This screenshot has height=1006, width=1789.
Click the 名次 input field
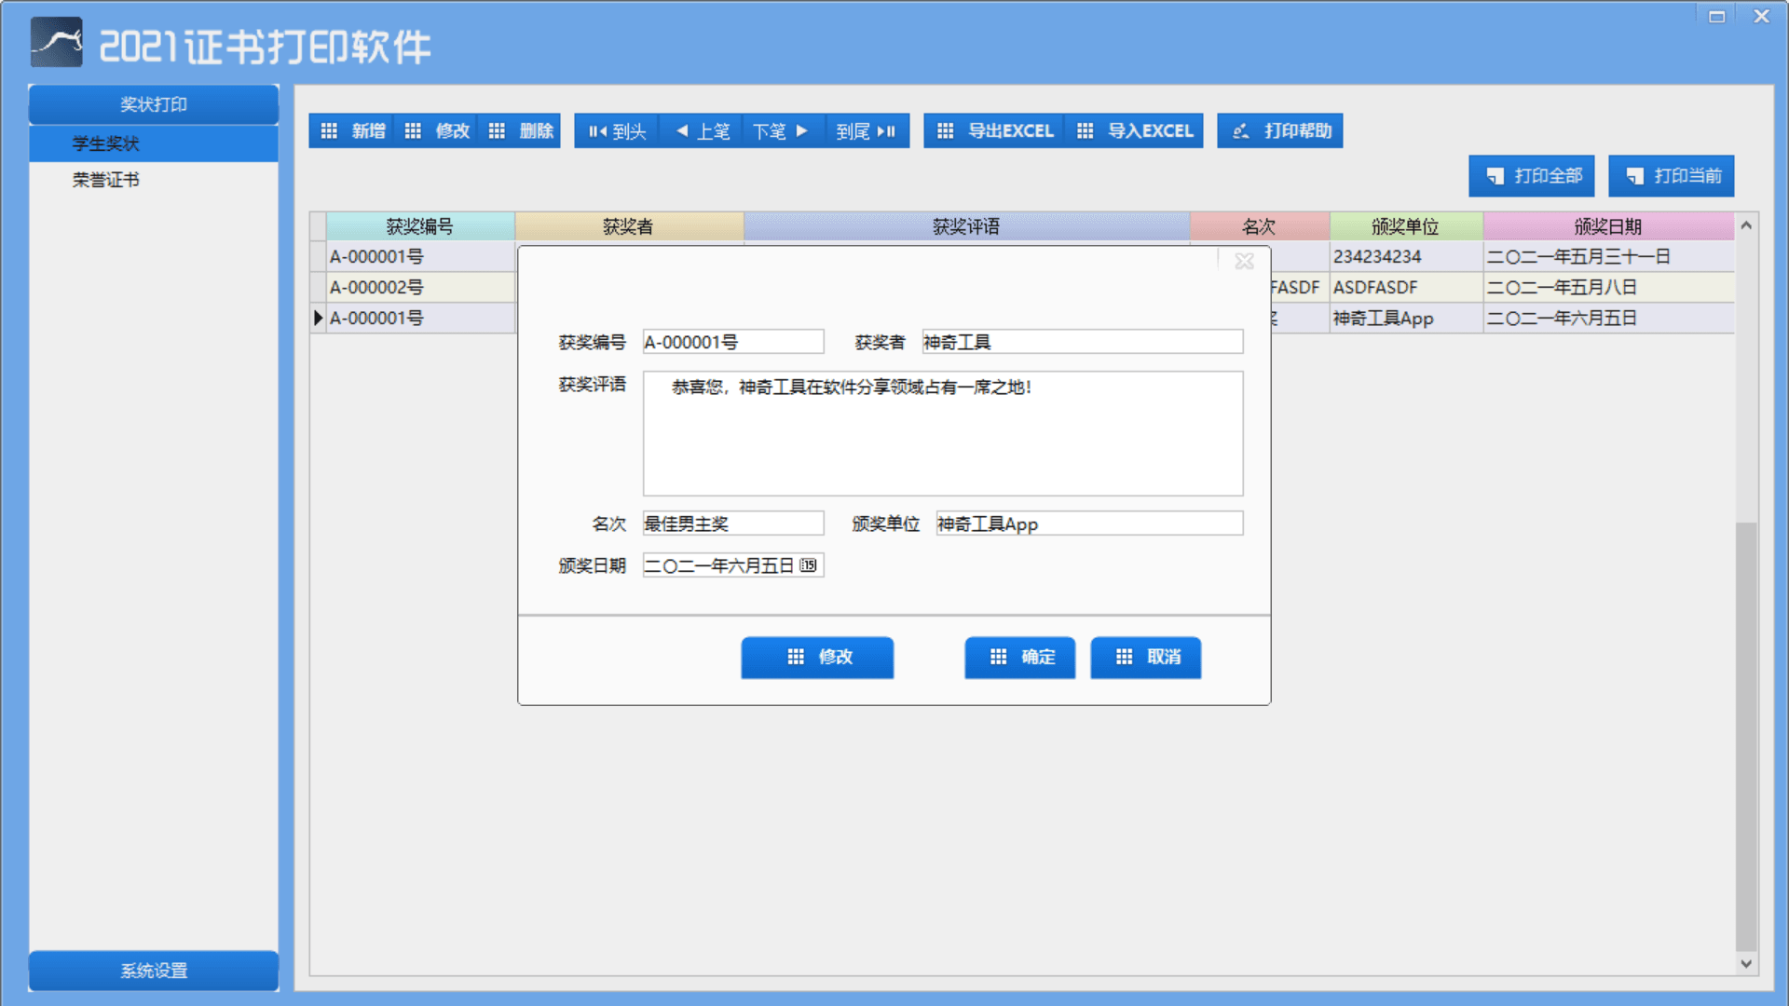point(733,523)
